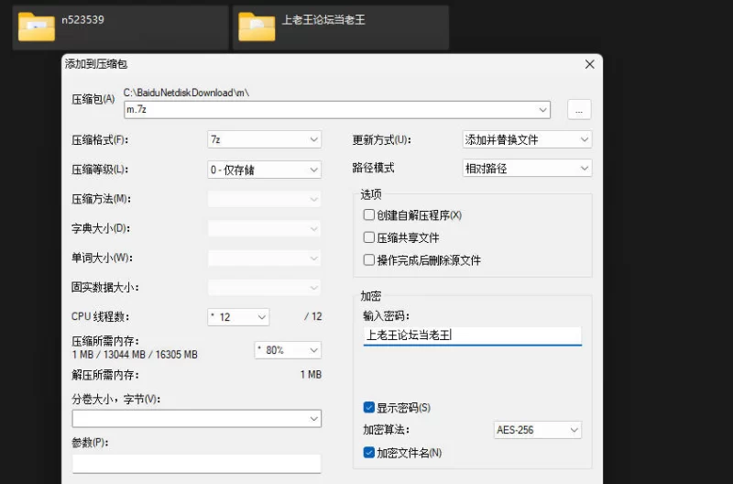Viewport: 733px width, 484px height.
Task: Open the 分卷大小 combo box
Action: pyautogui.click(x=196, y=419)
